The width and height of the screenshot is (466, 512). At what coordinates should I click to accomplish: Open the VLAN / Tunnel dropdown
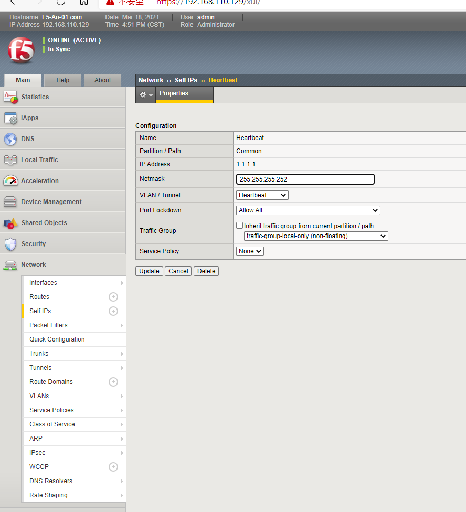pyautogui.click(x=262, y=195)
